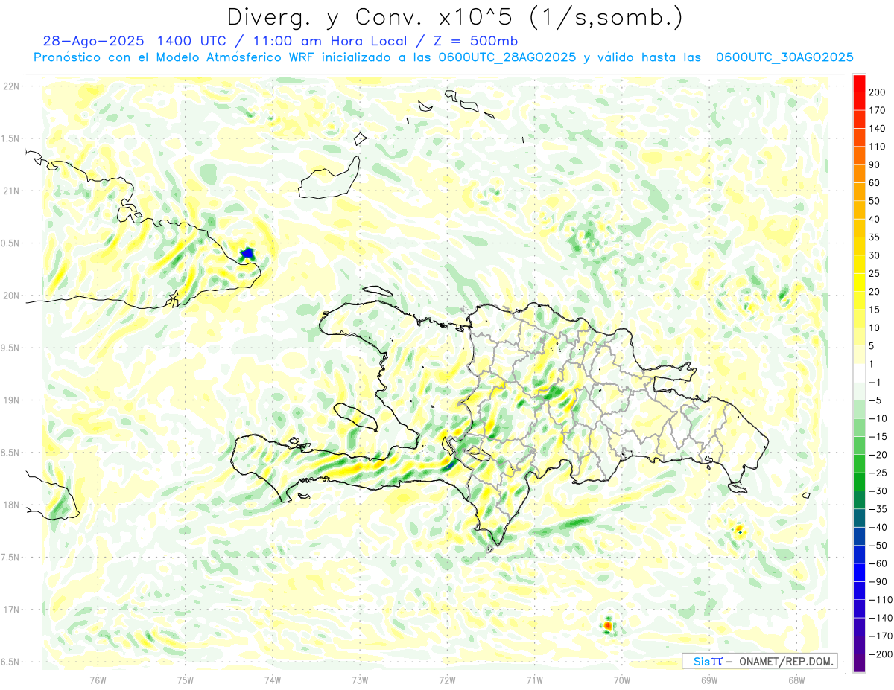Click the '73W' longitude label
894x690 pixels.
point(360,680)
